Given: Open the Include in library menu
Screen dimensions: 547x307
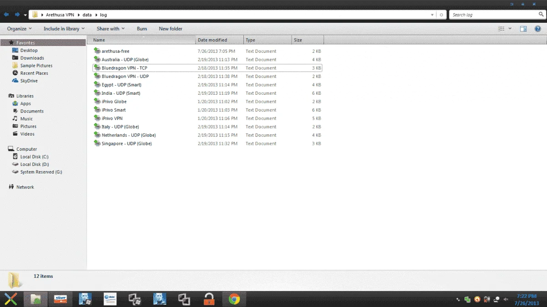Looking at the screenshot, I should (64, 29).
